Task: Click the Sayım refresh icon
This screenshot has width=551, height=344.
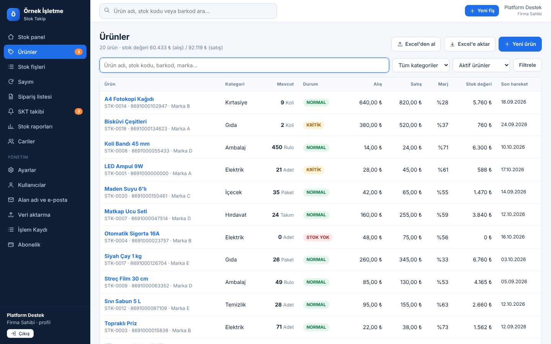Action: tap(11, 82)
